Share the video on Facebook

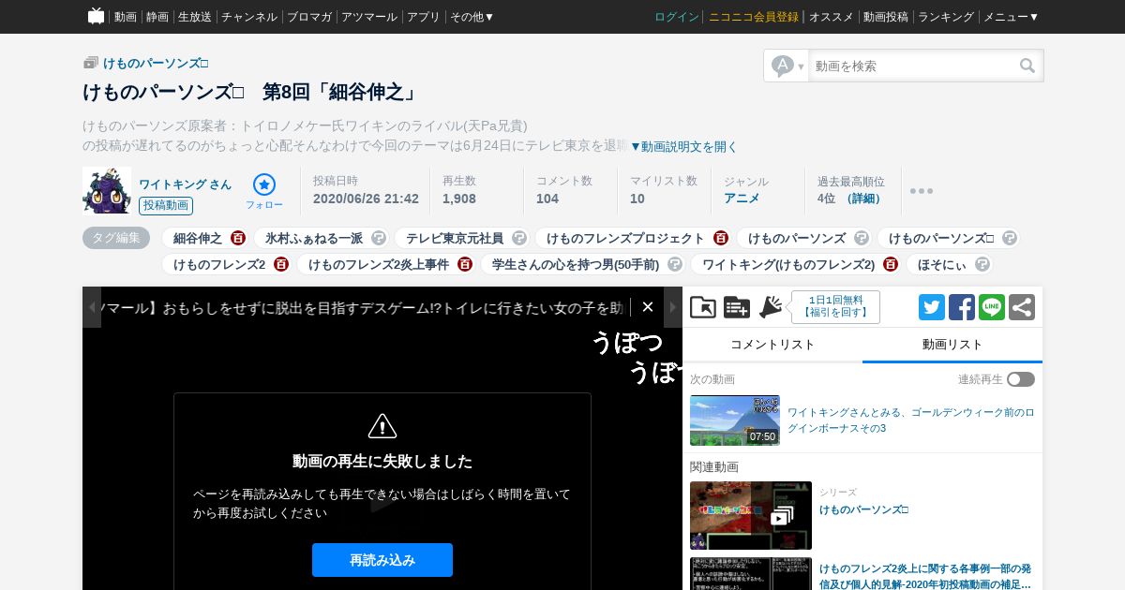pyautogui.click(x=962, y=307)
